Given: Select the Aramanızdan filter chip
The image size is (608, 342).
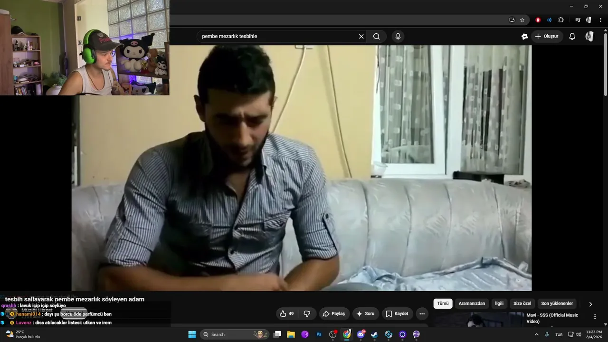Looking at the screenshot, I should coord(472,304).
